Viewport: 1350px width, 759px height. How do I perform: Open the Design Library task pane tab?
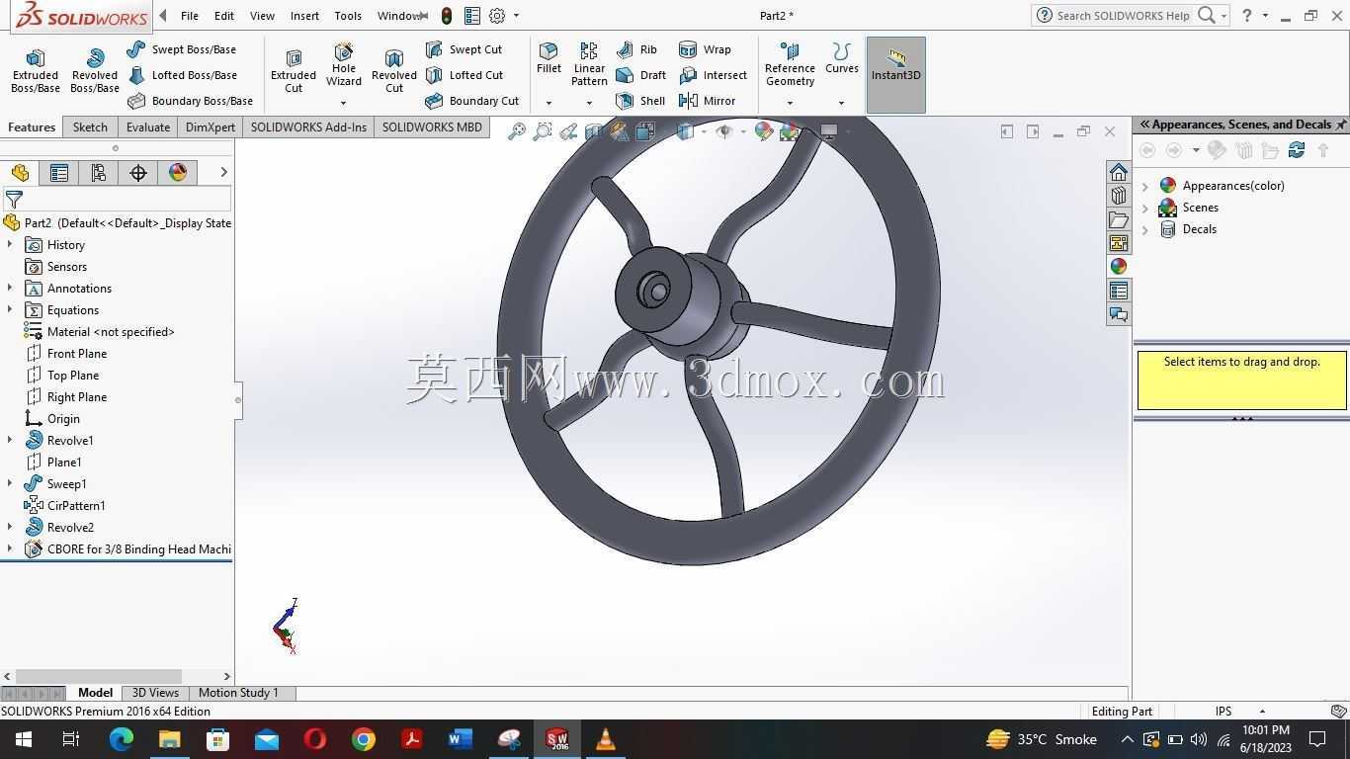tap(1119, 196)
